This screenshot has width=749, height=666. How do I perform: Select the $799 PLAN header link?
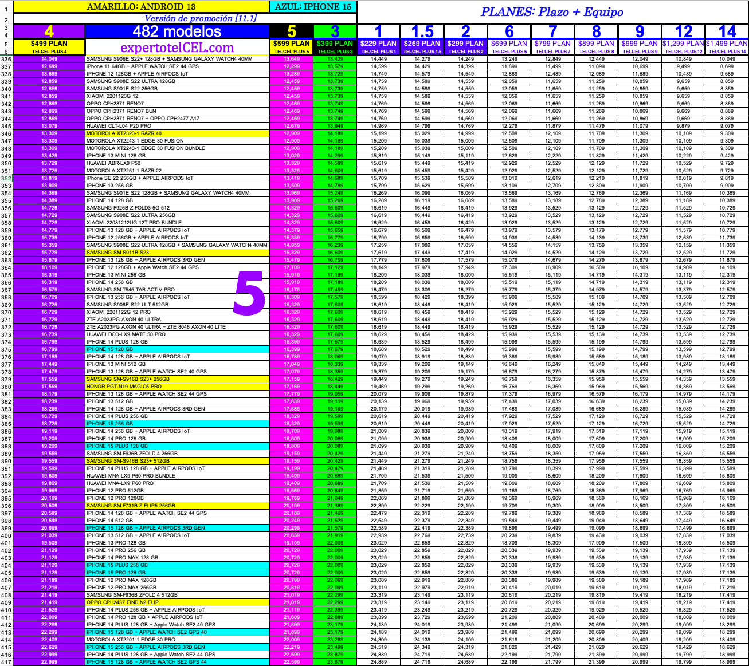553,44
